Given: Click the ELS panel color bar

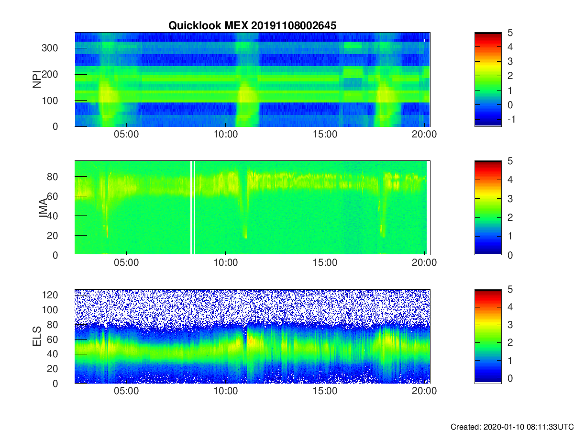Looking at the screenshot, I should tap(488, 336).
